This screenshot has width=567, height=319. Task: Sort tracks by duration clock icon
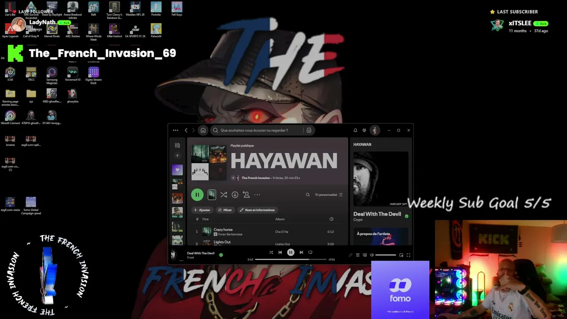[x=331, y=219]
